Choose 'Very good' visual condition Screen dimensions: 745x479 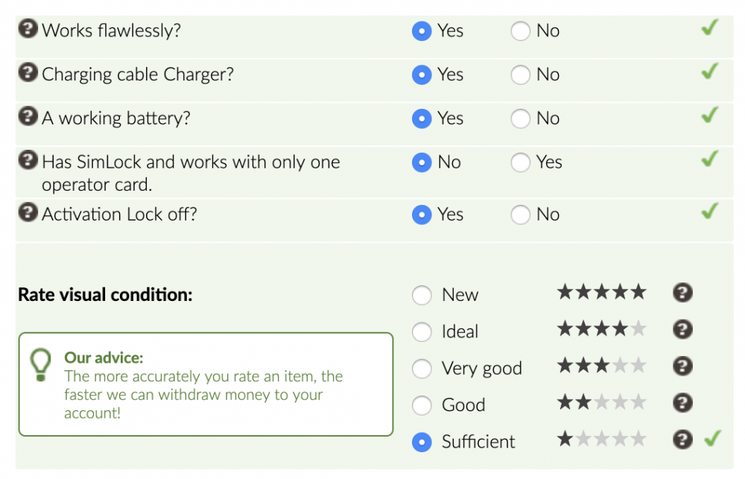[x=422, y=369]
